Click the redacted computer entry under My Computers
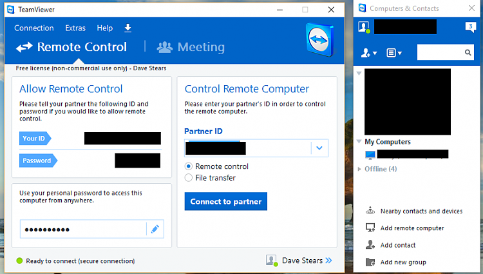The width and height of the screenshot is (483, 274). coord(412,154)
